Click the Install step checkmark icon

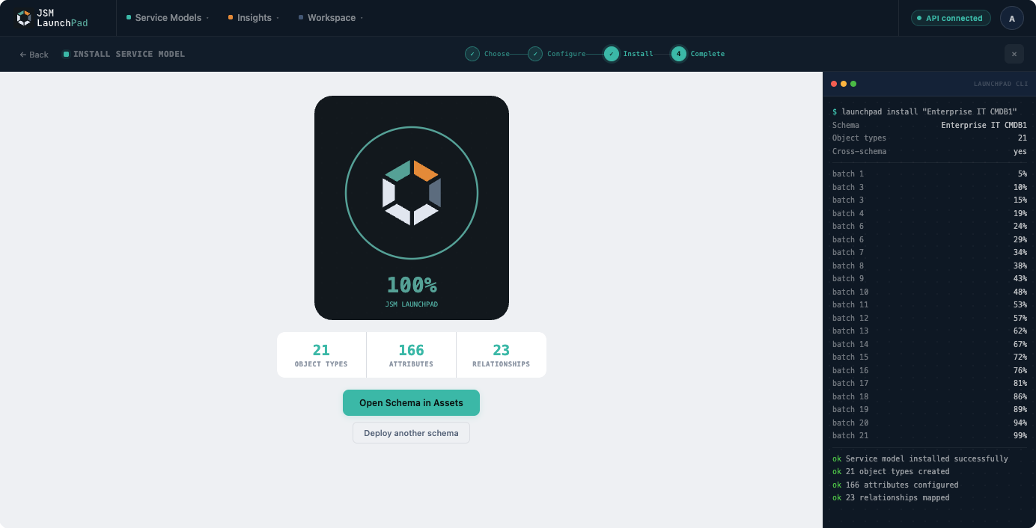(x=612, y=54)
